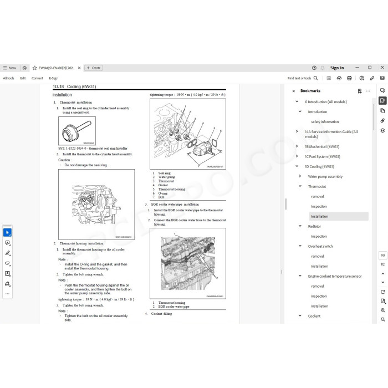Close the Bookmarks panel
388x388 pixels.
(293, 91)
